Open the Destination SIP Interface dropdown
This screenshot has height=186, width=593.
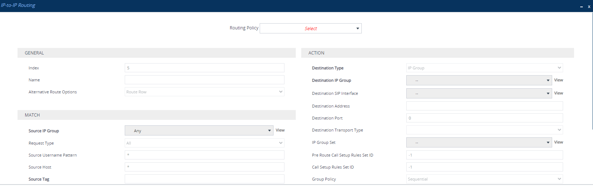tap(479, 93)
